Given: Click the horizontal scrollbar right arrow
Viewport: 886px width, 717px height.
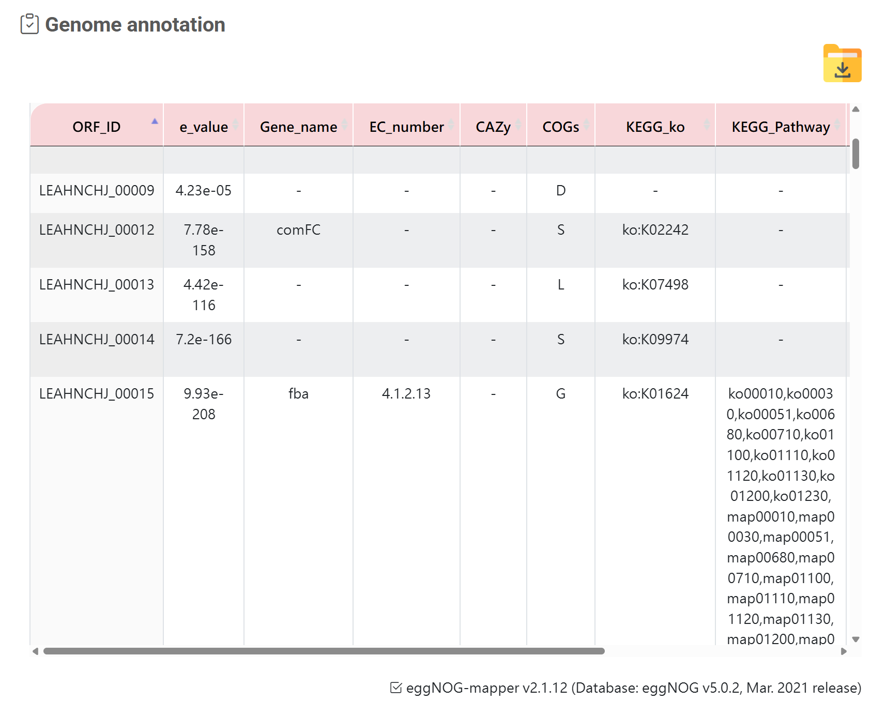Looking at the screenshot, I should tap(844, 651).
